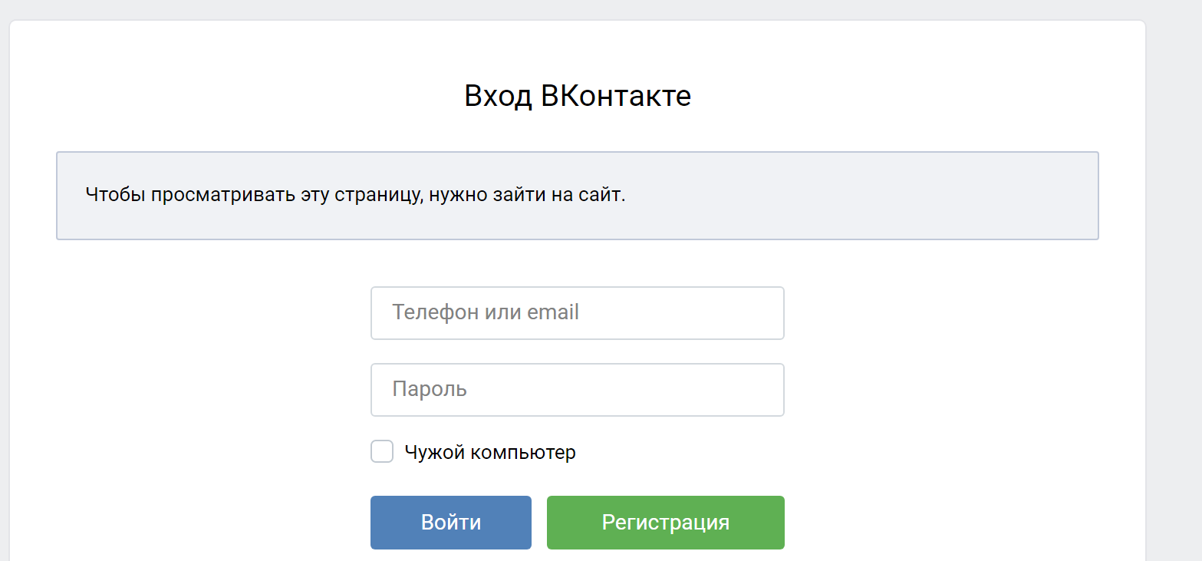
Task: Enable the 'Чужой компьютер' checkbox
Action: 382,452
